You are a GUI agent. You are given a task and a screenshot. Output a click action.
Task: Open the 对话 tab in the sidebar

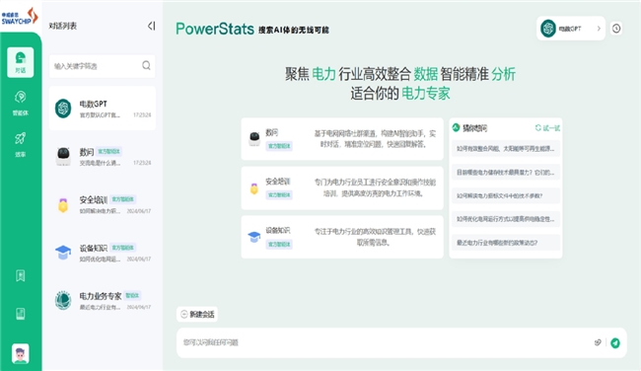[21, 62]
